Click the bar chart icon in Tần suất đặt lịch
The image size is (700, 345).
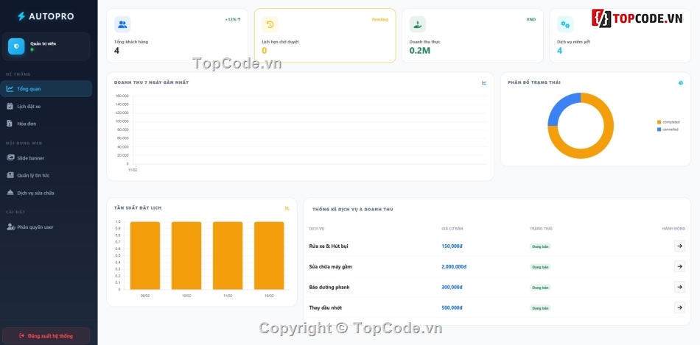[287, 208]
